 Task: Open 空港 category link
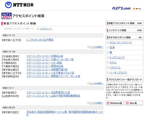tap(112, 47)
